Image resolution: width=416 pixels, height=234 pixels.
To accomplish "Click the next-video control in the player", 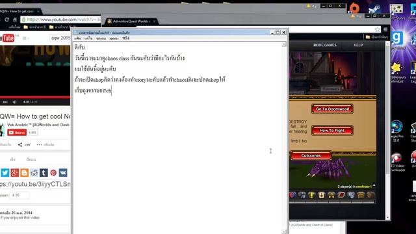I will [x=5, y=102].
